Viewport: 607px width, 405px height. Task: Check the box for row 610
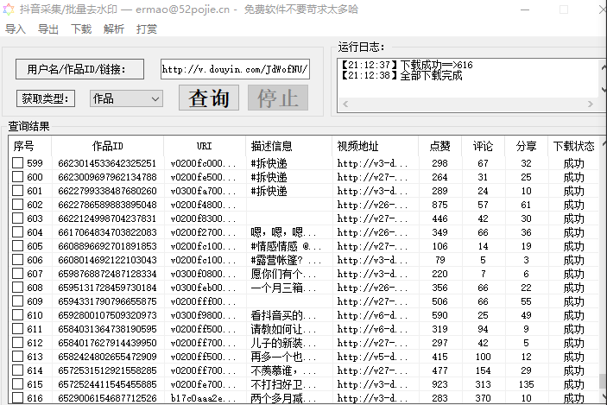coord(17,315)
